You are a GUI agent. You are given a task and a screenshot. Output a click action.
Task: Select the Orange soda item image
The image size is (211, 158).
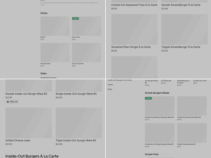pyautogui.click(x=55, y=52)
